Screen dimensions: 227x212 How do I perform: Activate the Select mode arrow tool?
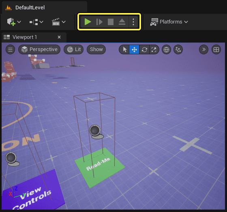(124, 49)
